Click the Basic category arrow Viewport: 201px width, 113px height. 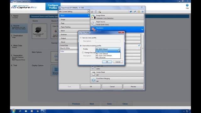[89, 16]
